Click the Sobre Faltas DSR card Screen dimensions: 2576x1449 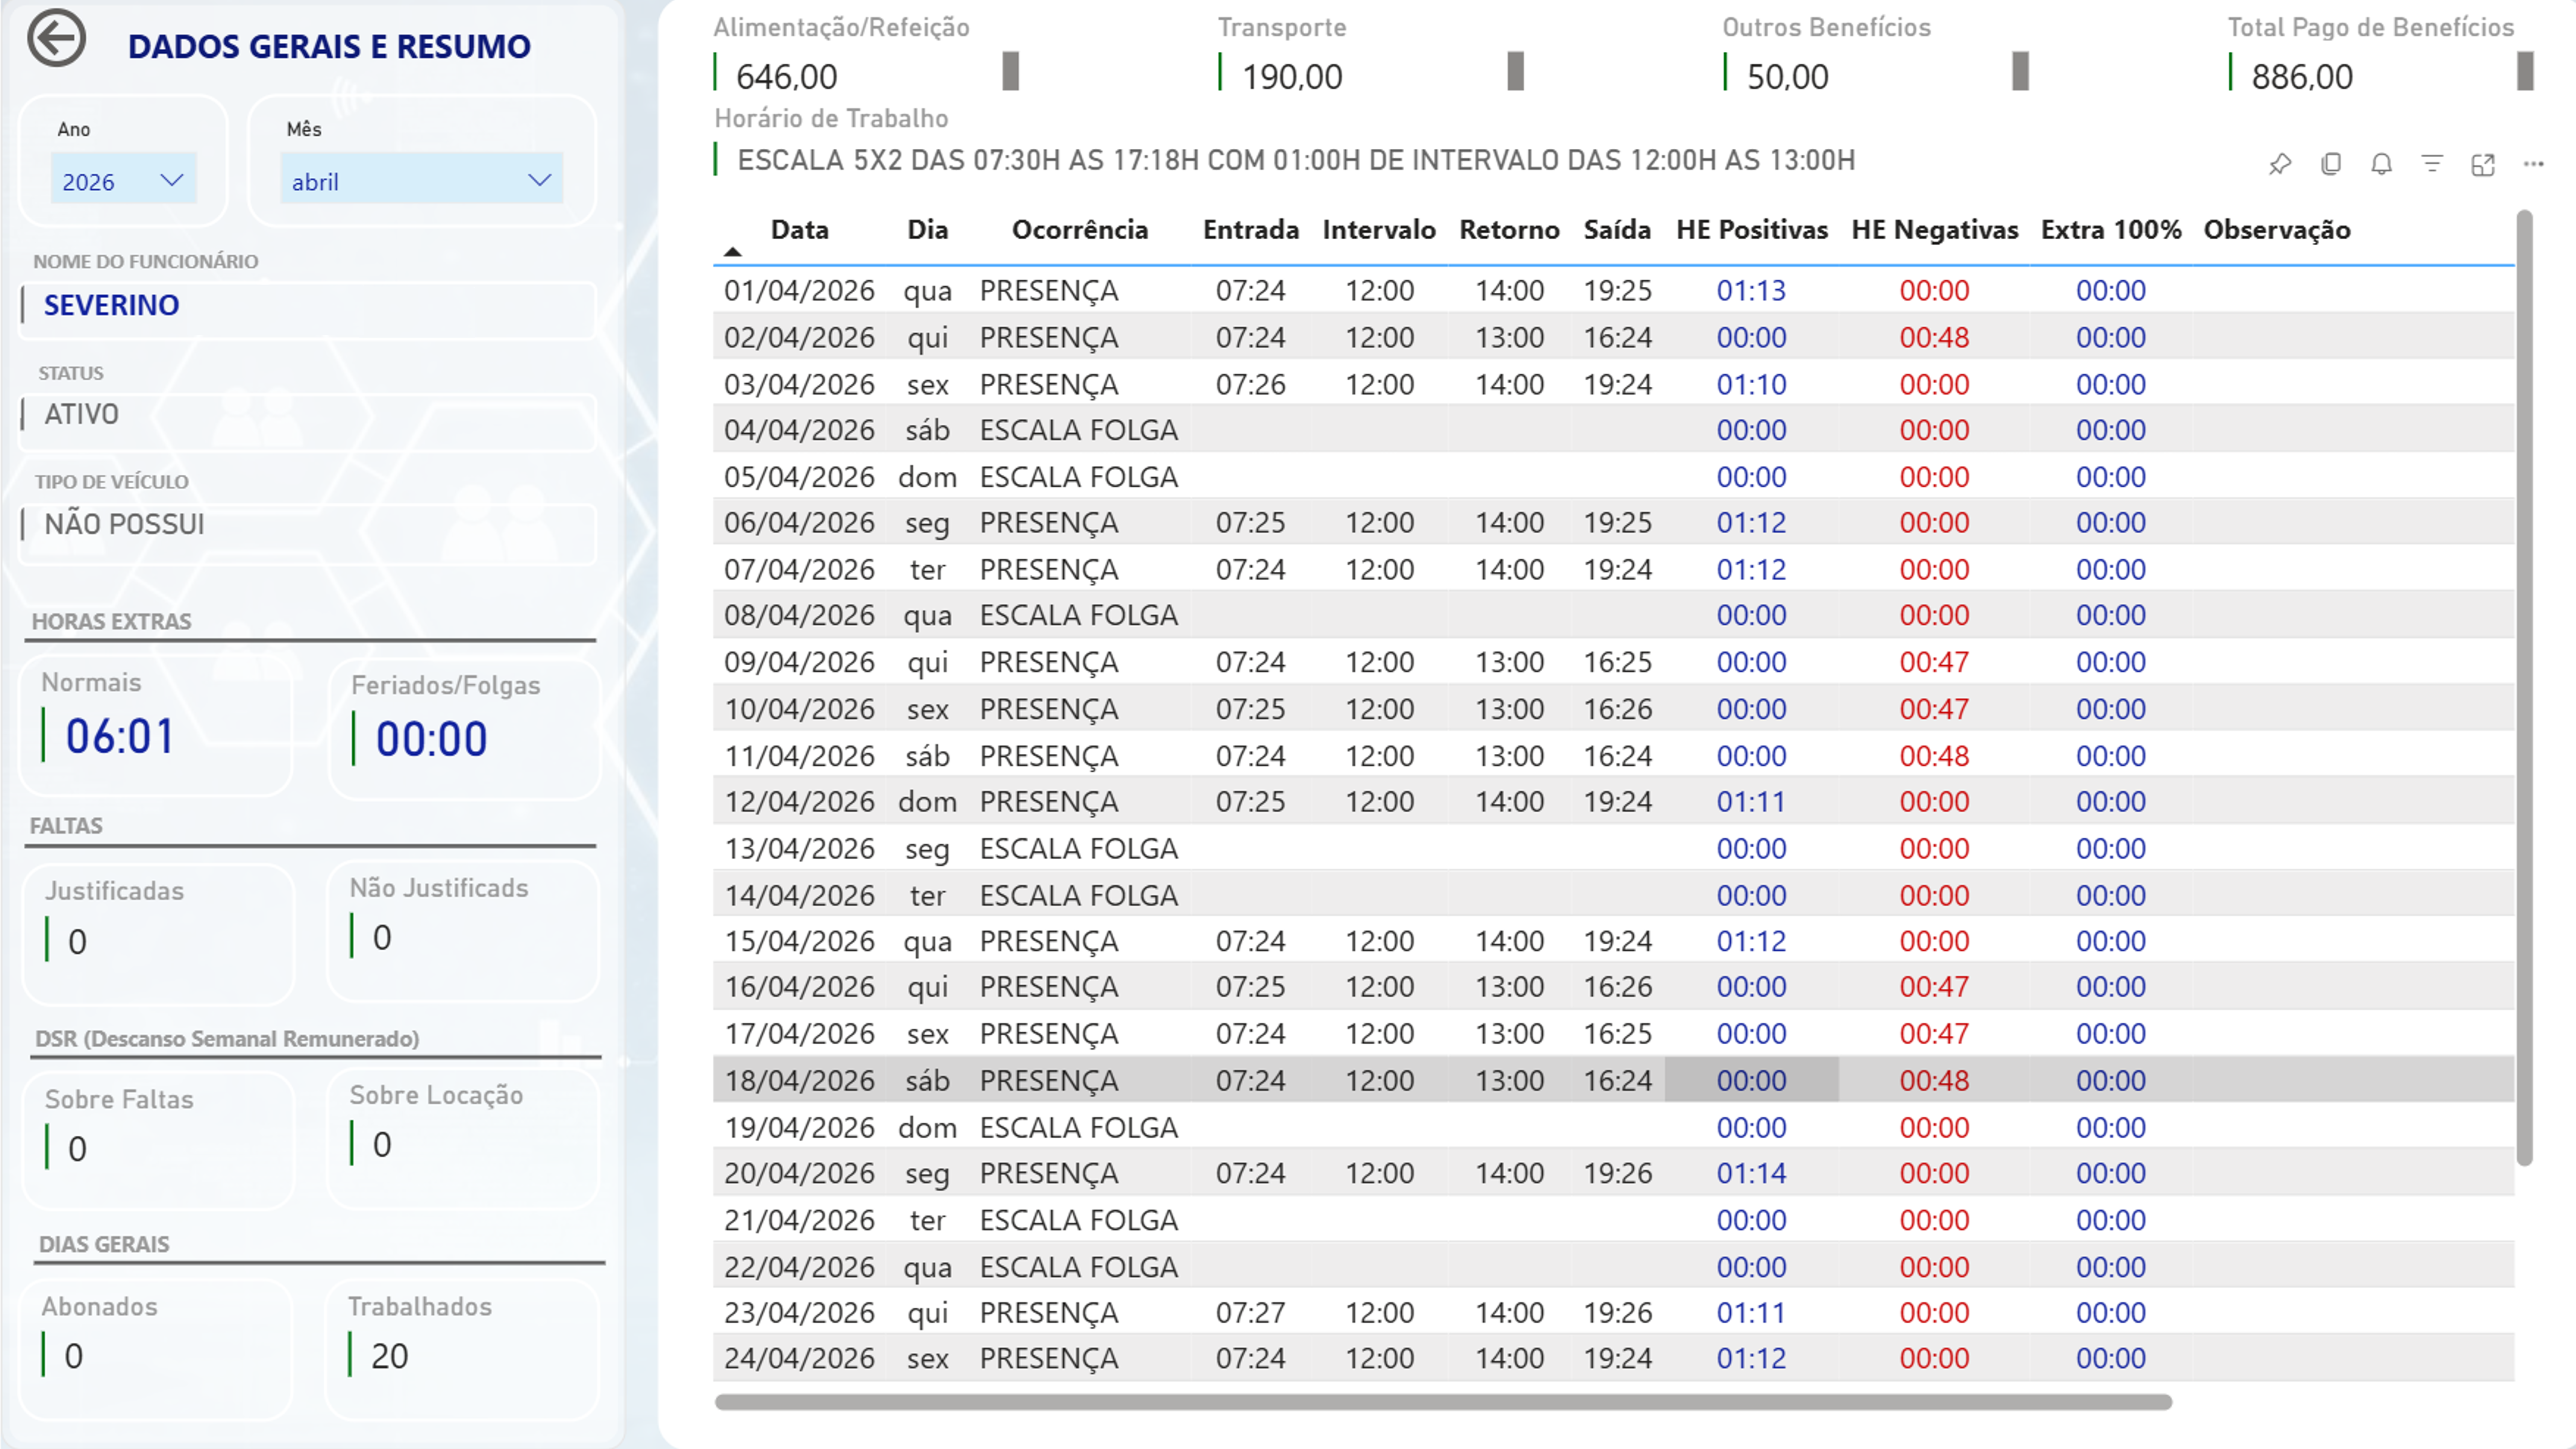pyautogui.click(x=158, y=1141)
